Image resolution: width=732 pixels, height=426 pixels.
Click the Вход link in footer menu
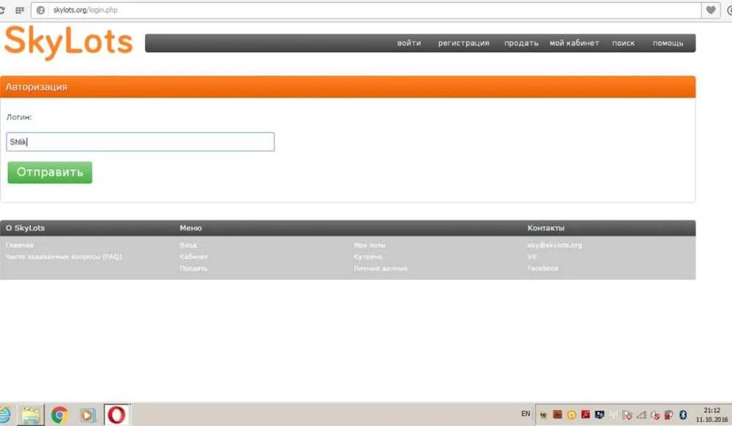click(x=188, y=245)
